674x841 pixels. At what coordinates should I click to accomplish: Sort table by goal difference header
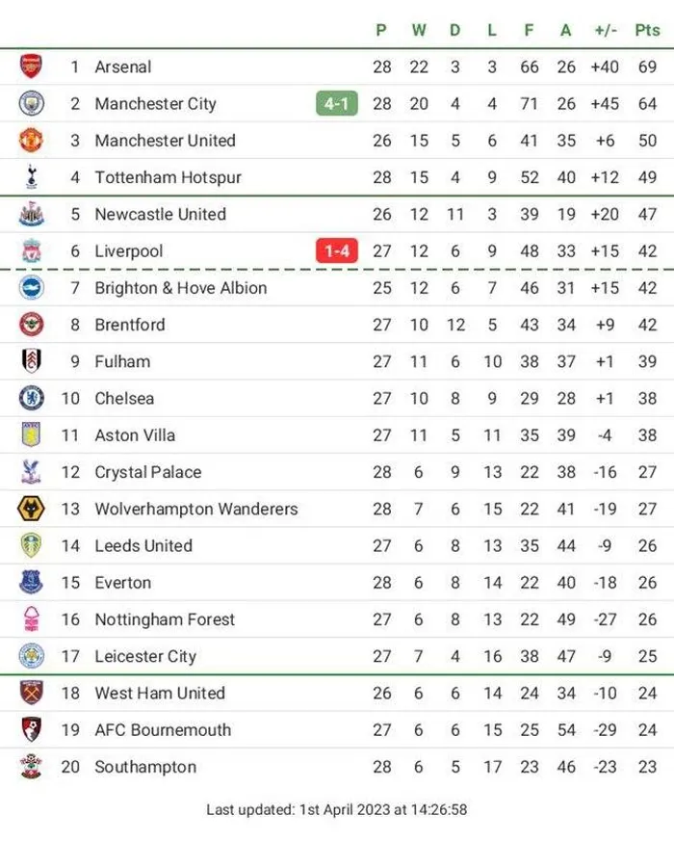606,30
